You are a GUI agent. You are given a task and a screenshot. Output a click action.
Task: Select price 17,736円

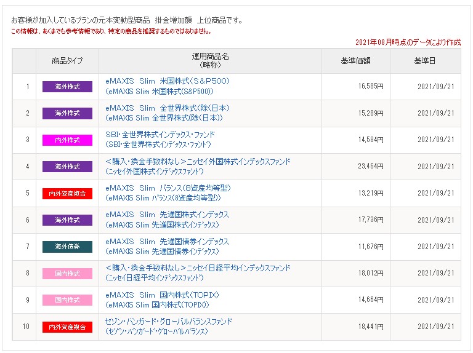(x=371, y=220)
